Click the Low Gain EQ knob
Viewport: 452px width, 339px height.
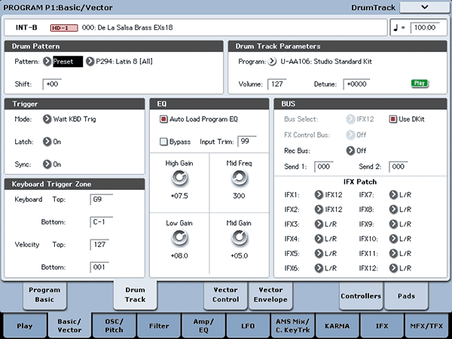[179, 237]
